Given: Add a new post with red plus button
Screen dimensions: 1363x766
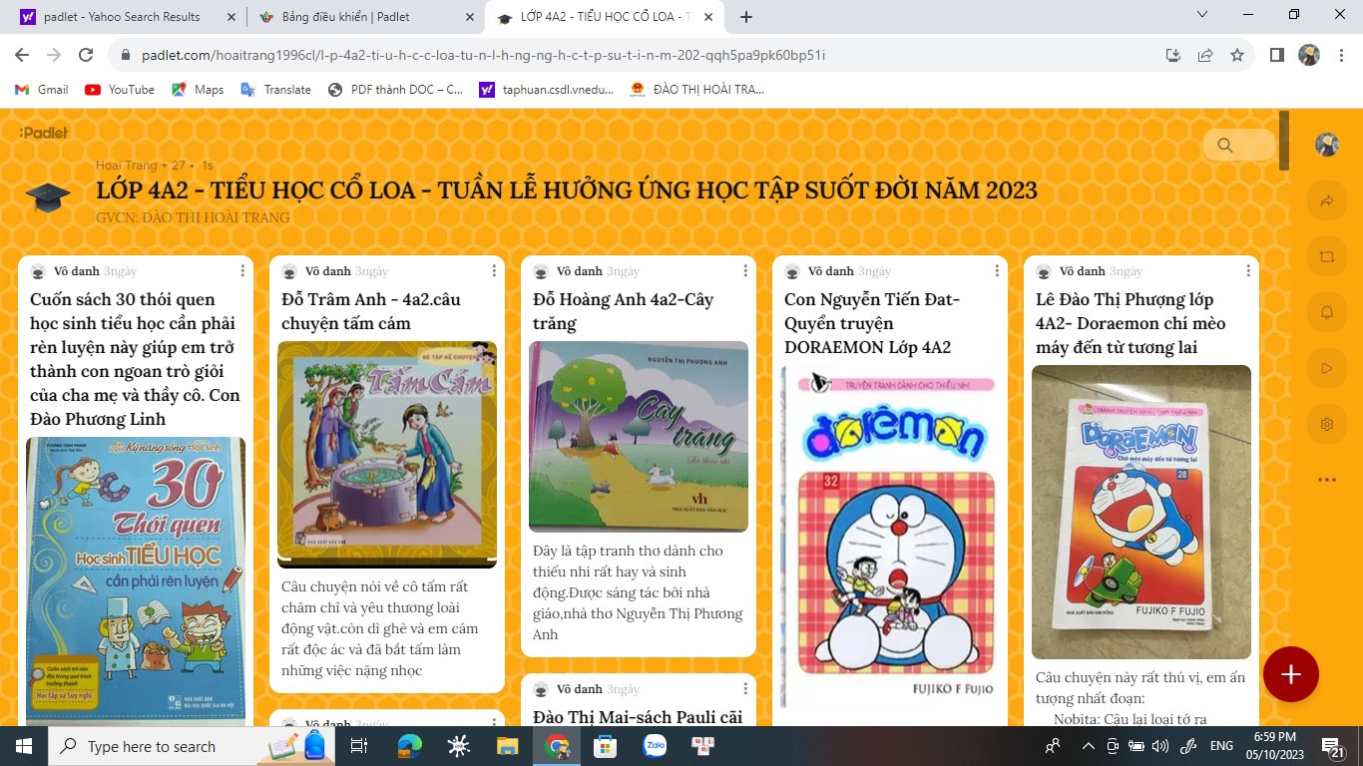Looking at the screenshot, I should (x=1291, y=675).
